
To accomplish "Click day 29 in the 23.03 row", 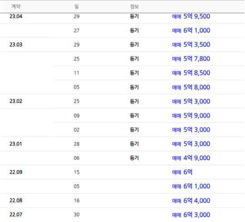I will [x=77, y=44].
